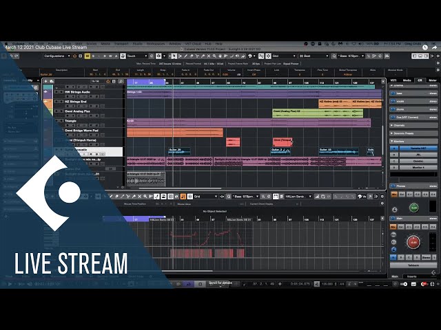The image size is (441, 330).
Task: Toggle the Phones channel power button
Action: tap(393, 186)
